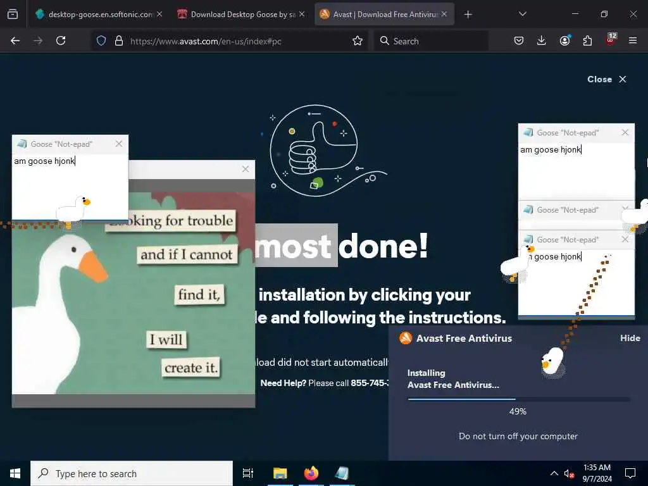
Task: Open the Windows notification center icon
Action: [x=630, y=473]
